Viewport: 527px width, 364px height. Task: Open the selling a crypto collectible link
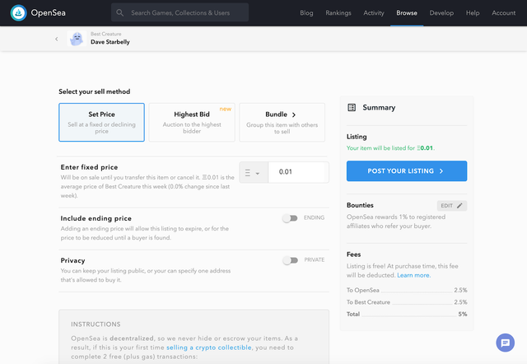[208, 348]
